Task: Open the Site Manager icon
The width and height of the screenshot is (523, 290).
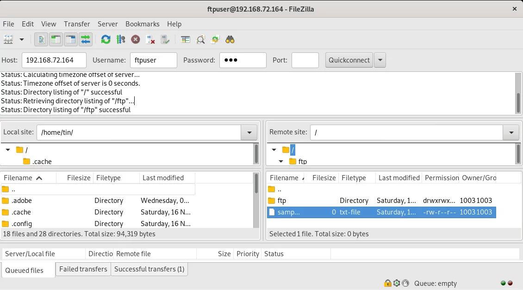Action: click(x=8, y=40)
